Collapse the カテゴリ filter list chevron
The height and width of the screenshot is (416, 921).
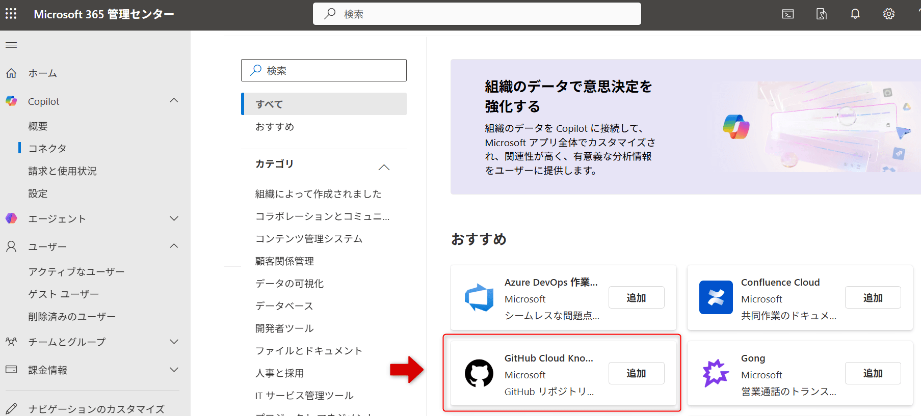[x=384, y=168]
